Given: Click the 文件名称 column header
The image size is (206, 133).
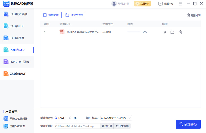Looking at the screenshot, I should click(x=65, y=24).
